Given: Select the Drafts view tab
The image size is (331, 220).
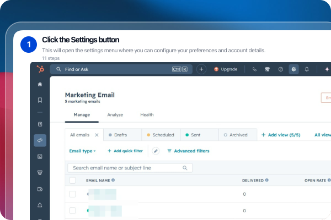Looking at the screenshot, I should pyautogui.click(x=122, y=135).
